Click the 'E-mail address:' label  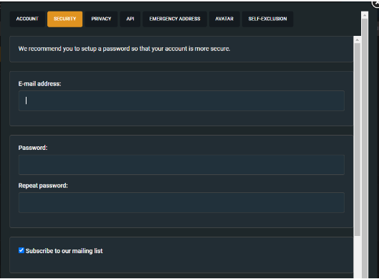[x=39, y=84]
